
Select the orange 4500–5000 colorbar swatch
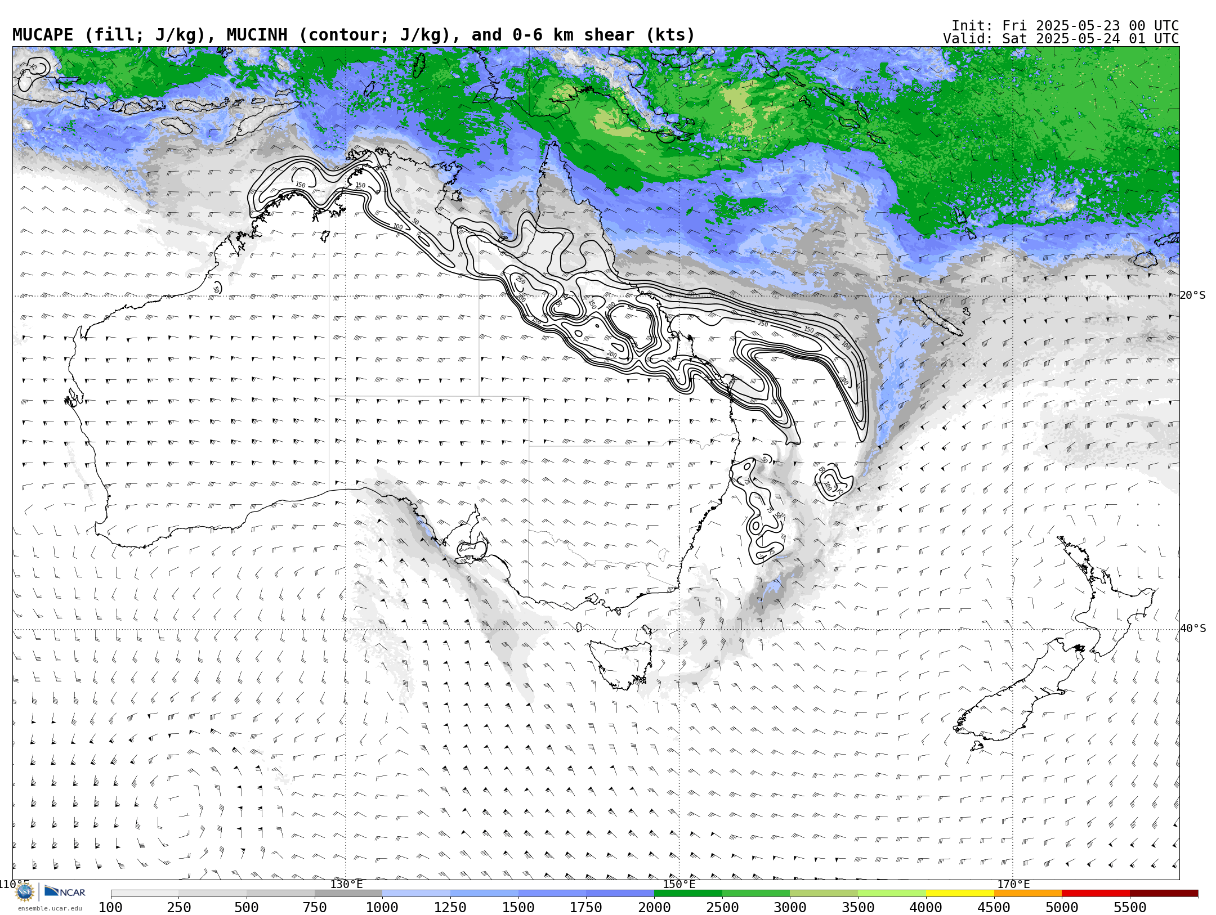click(1028, 894)
